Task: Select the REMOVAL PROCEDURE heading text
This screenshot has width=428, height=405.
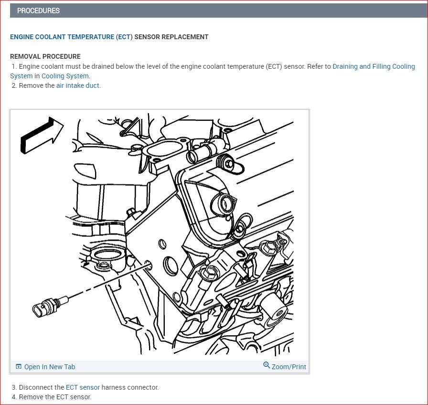Action: (x=45, y=56)
